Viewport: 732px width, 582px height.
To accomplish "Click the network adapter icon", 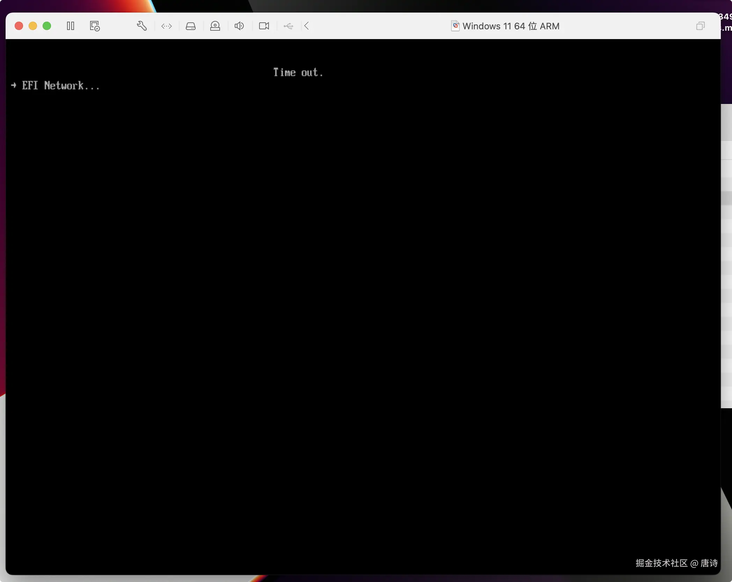I will [x=167, y=26].
